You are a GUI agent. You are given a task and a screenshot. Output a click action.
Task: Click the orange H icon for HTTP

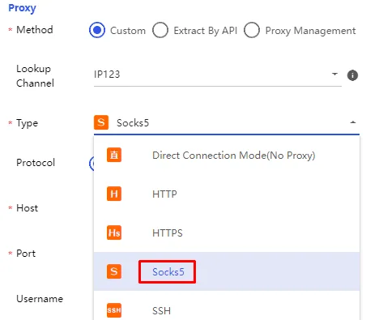tap(114, 194)
